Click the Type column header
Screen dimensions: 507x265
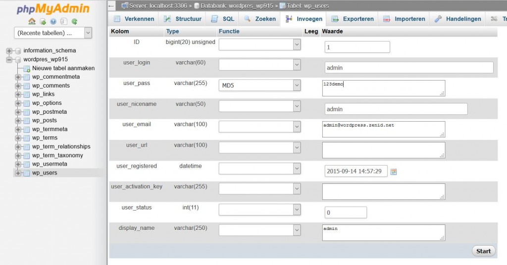[172, 31]
